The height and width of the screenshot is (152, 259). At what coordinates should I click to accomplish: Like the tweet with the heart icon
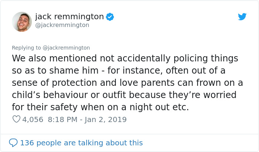pyautogui.click(x=16, y=119)
